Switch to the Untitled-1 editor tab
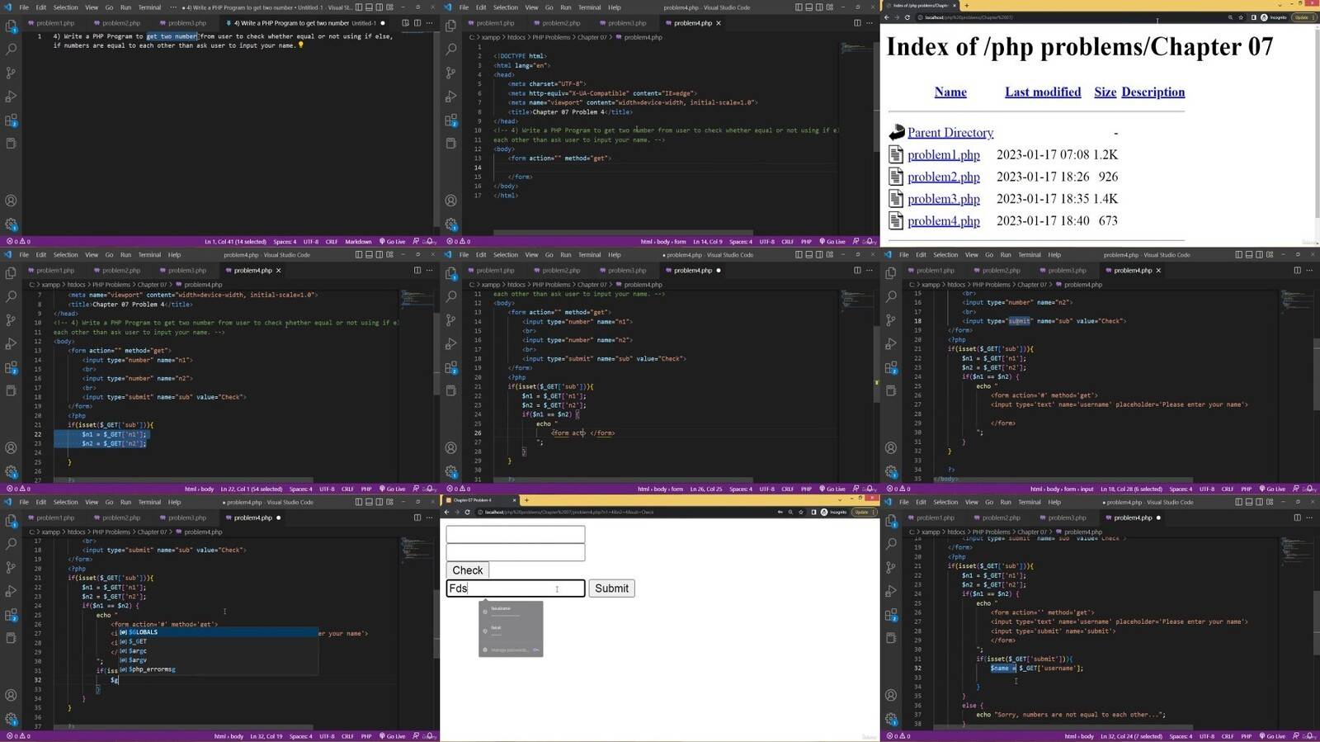 click(x=304, y=23)
